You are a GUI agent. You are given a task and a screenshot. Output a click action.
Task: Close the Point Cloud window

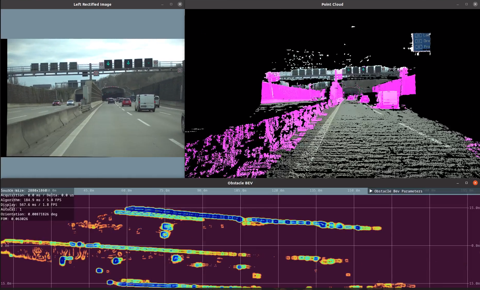point(475,4)
